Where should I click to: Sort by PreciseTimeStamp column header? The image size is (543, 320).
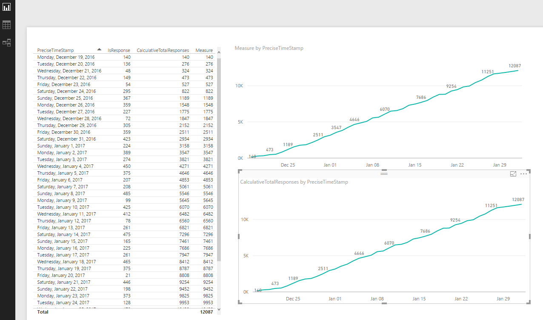(x=55, y=50)
